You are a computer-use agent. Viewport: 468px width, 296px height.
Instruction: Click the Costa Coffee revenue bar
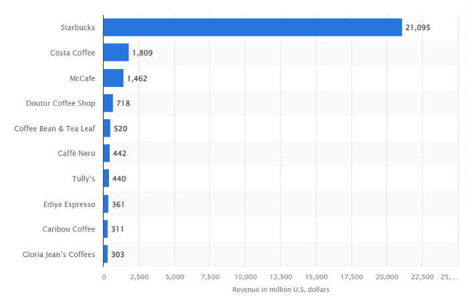point(116,52)
